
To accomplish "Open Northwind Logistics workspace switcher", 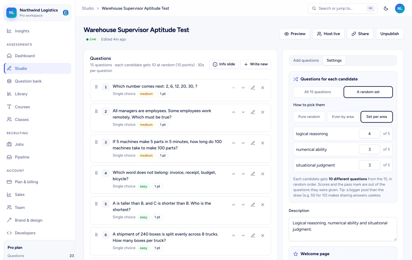I will point(38,13).
